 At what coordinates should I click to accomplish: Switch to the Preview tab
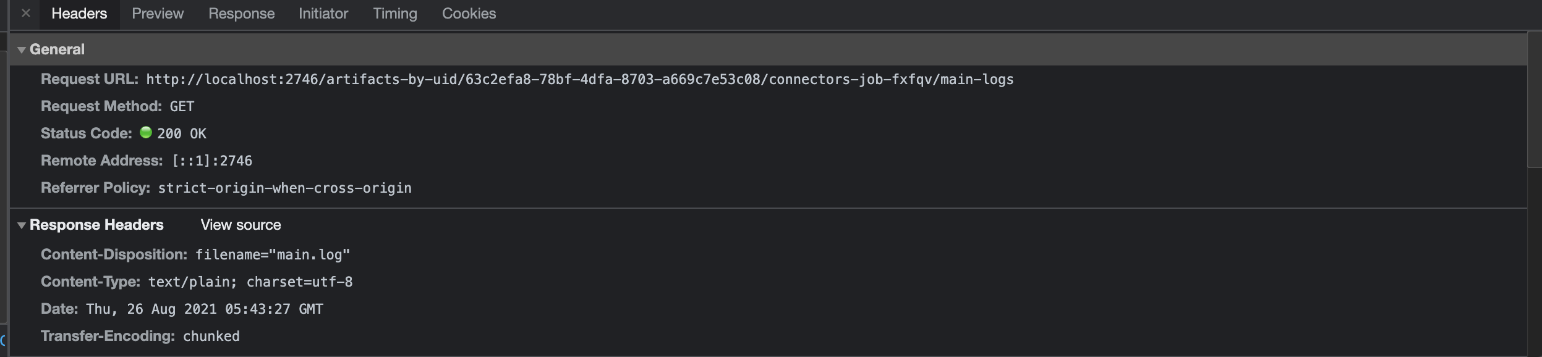click(x=158, y=14)
